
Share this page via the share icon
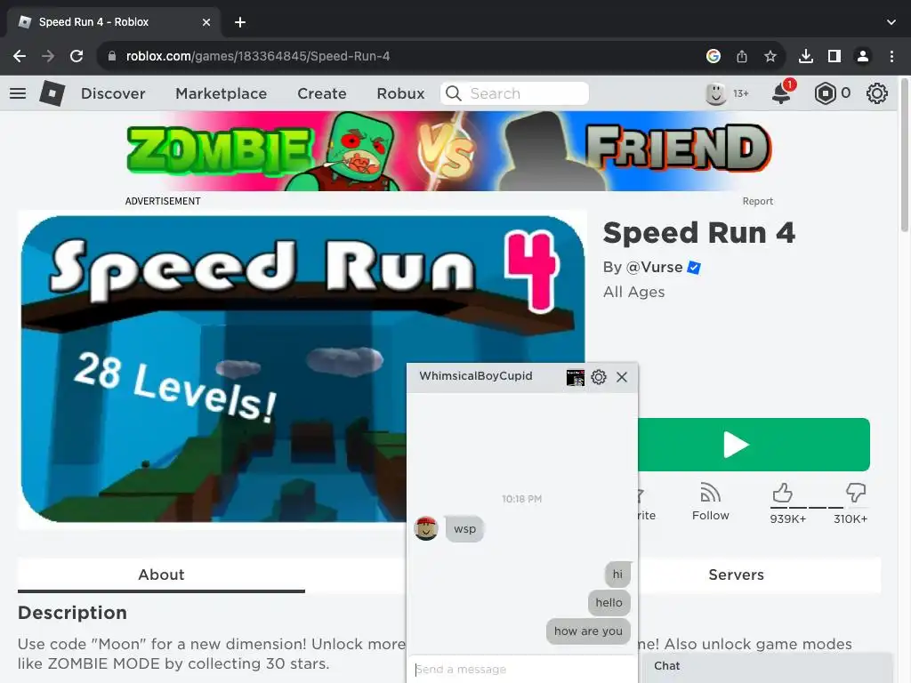point(742,56)
